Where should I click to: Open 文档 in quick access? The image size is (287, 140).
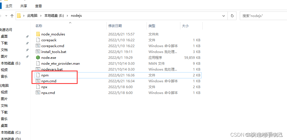click(4, 50)
